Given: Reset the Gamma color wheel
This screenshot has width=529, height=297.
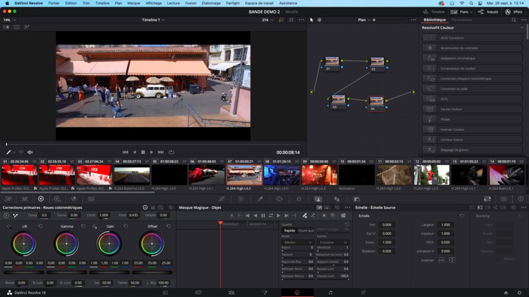Looking at the screenshot, I should coord(83,226).
